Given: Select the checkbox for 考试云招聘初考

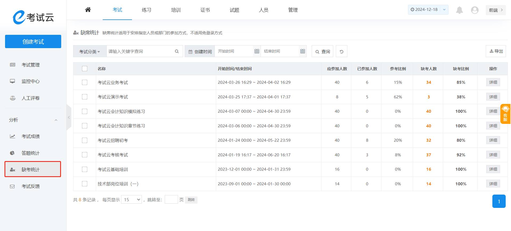Looking at the screenshot, I should (85, 140).
